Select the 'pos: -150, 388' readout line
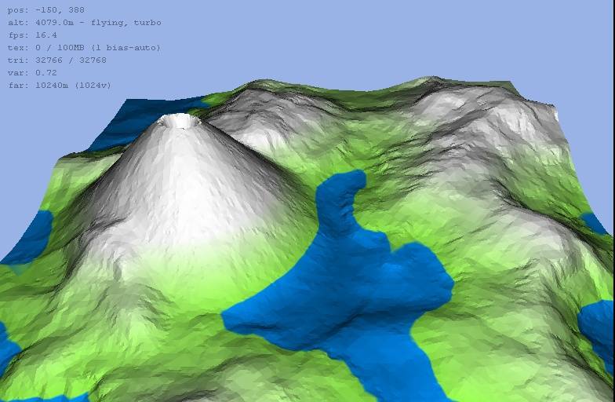This screenshot has height=402, width=615. [x=45, y=9]
